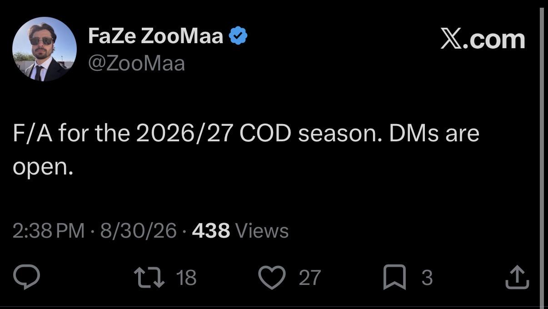The image size is (548, 309).
Task: Click the FaZe ZooMaa display name
Action: [x=155, y=36]
